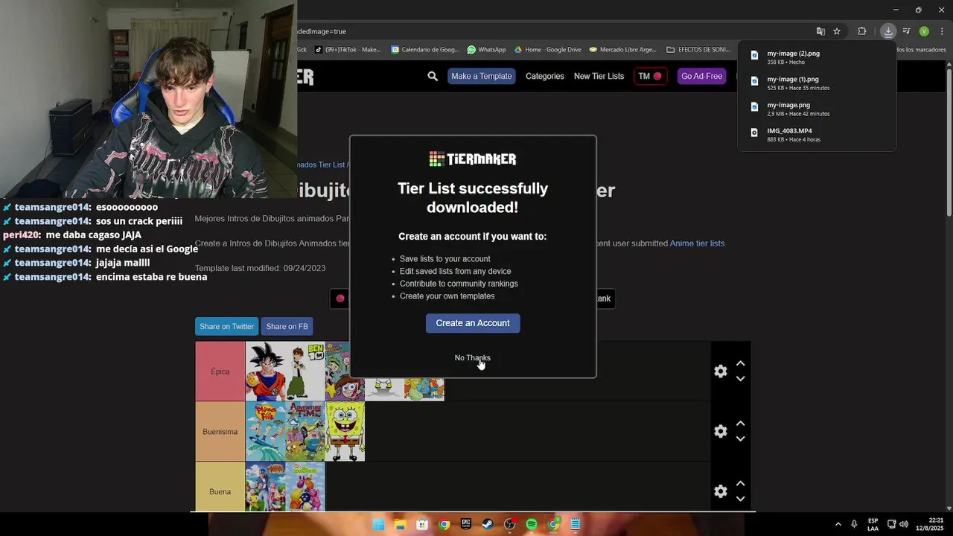Open IMG_4083.MP4 from downloads list

(x=817, y=135)
